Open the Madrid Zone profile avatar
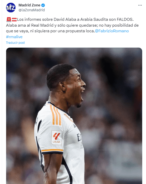Screen dimensions: 146x184 tap(11, 8)
